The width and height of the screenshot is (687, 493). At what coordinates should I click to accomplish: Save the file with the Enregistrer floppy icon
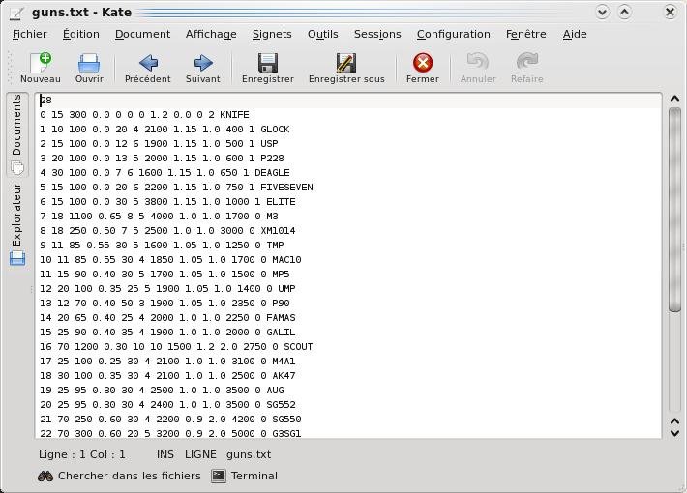(x=268, y=63)
